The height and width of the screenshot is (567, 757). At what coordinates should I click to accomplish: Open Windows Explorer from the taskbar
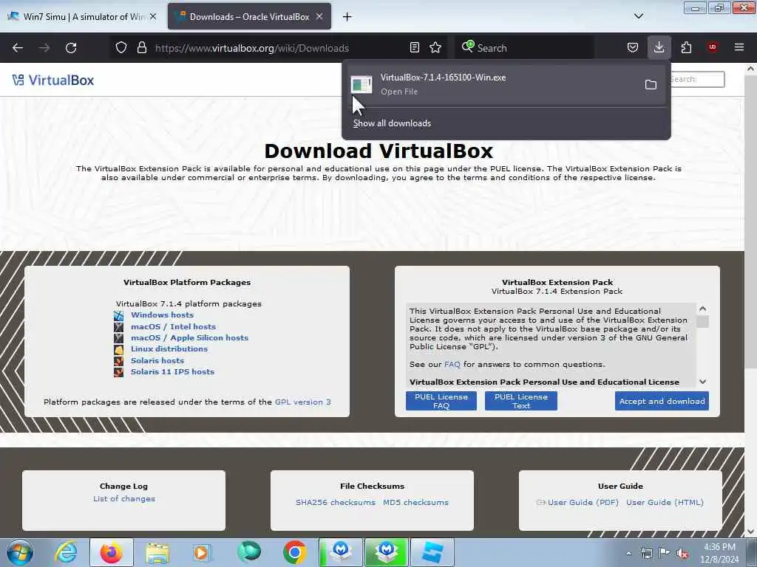158,552
